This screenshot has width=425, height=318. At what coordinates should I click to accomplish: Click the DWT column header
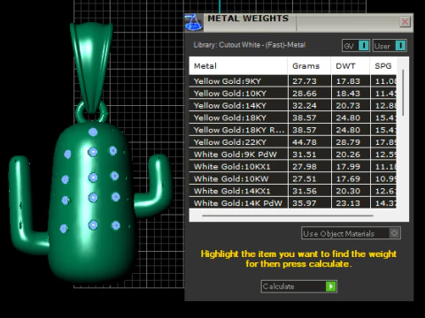(x=351, y=66)
